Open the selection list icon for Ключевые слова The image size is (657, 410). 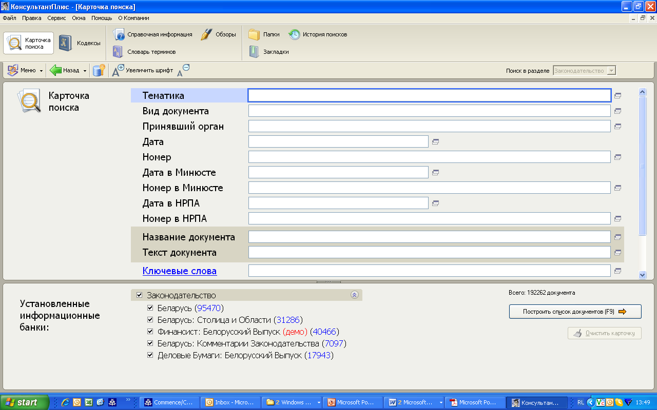pyautogui.click(x=618, y=271)
